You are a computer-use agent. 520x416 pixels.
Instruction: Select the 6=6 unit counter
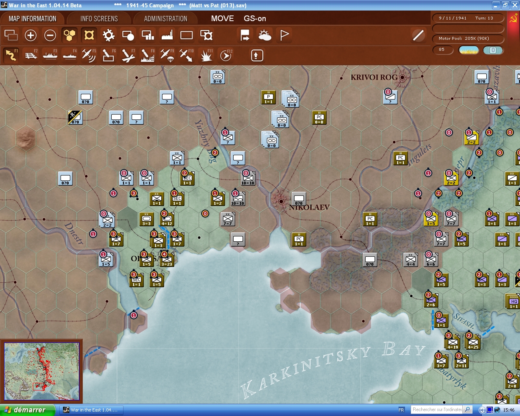[431, 260]
